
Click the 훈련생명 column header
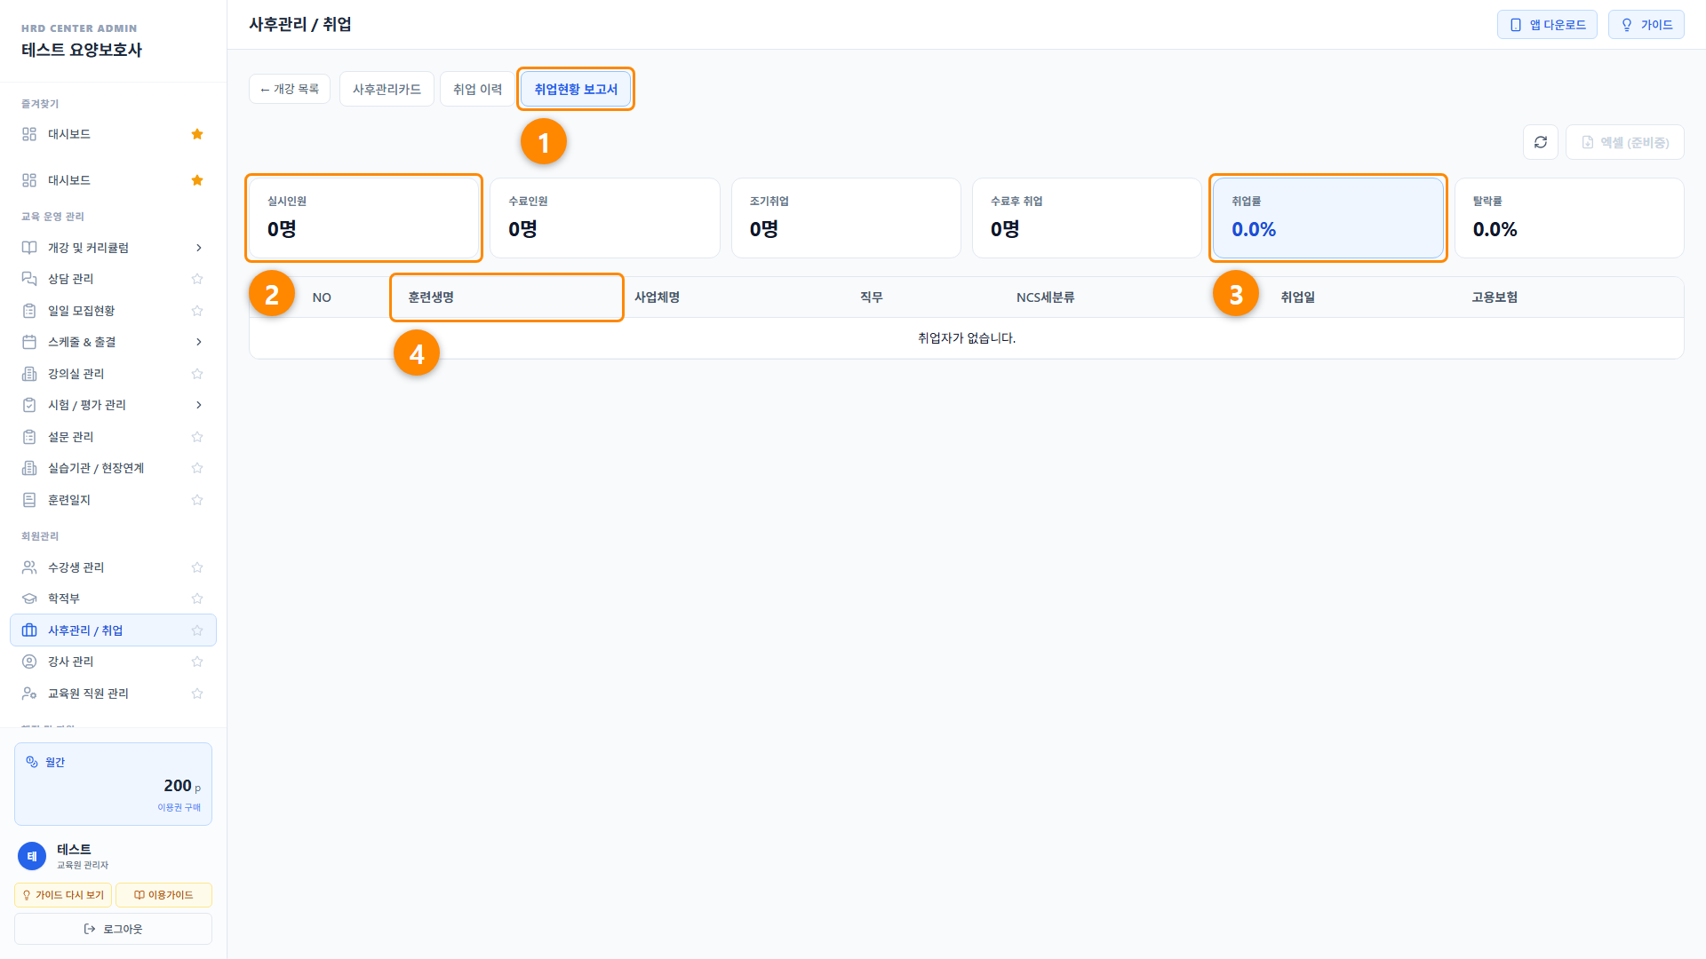click(x=506, y=297)
